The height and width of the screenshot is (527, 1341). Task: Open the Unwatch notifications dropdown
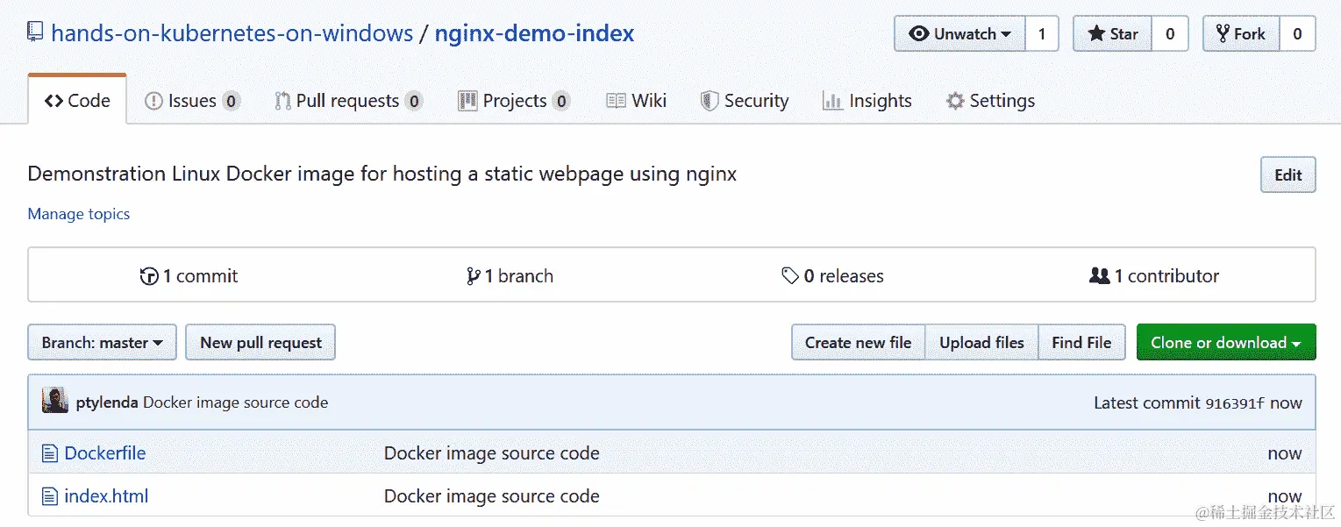[960, 34]
